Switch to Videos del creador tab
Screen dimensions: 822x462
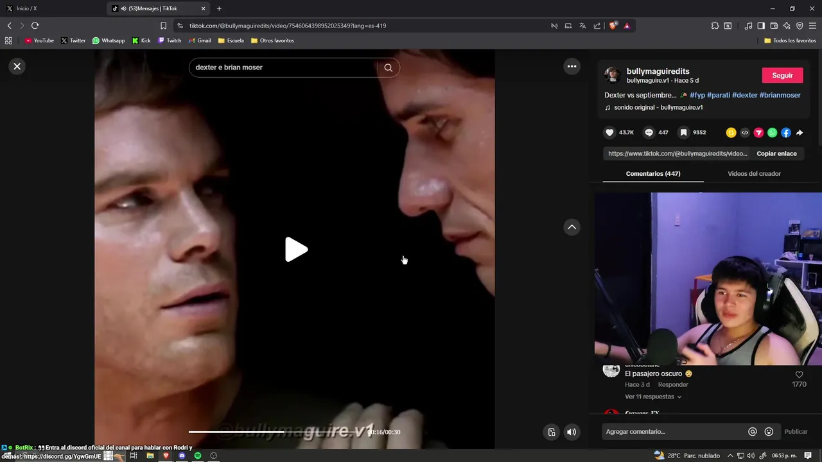point(754,174)
